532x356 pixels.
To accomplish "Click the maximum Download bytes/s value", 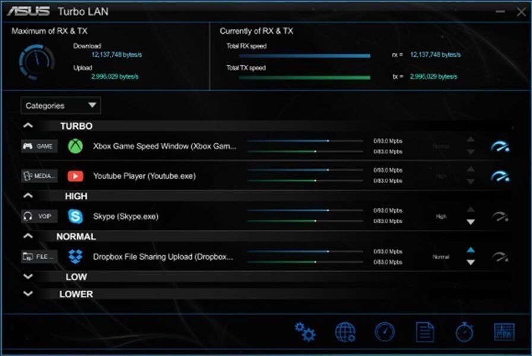I will pyautogui.click(x=116, y=55).
